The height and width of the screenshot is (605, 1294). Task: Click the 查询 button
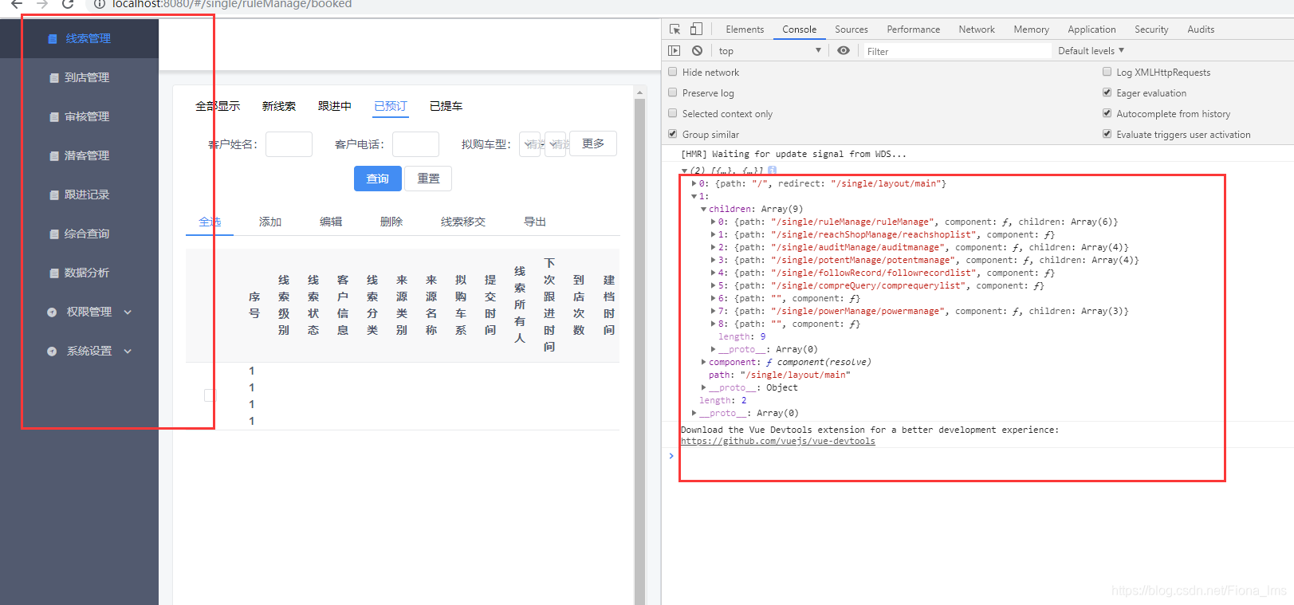pos(377,179)
